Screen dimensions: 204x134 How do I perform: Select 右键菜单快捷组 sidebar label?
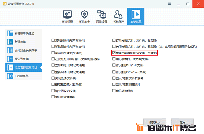coord(24,33)
